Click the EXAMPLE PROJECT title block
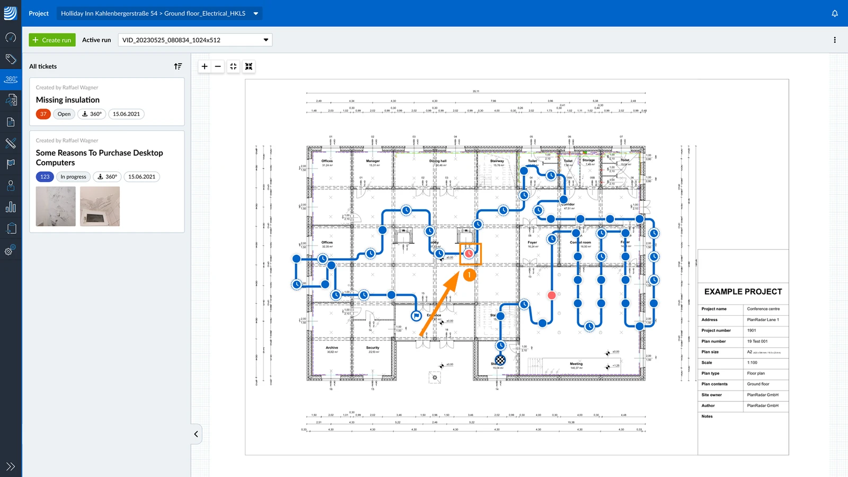 click(x=743, y=291)
